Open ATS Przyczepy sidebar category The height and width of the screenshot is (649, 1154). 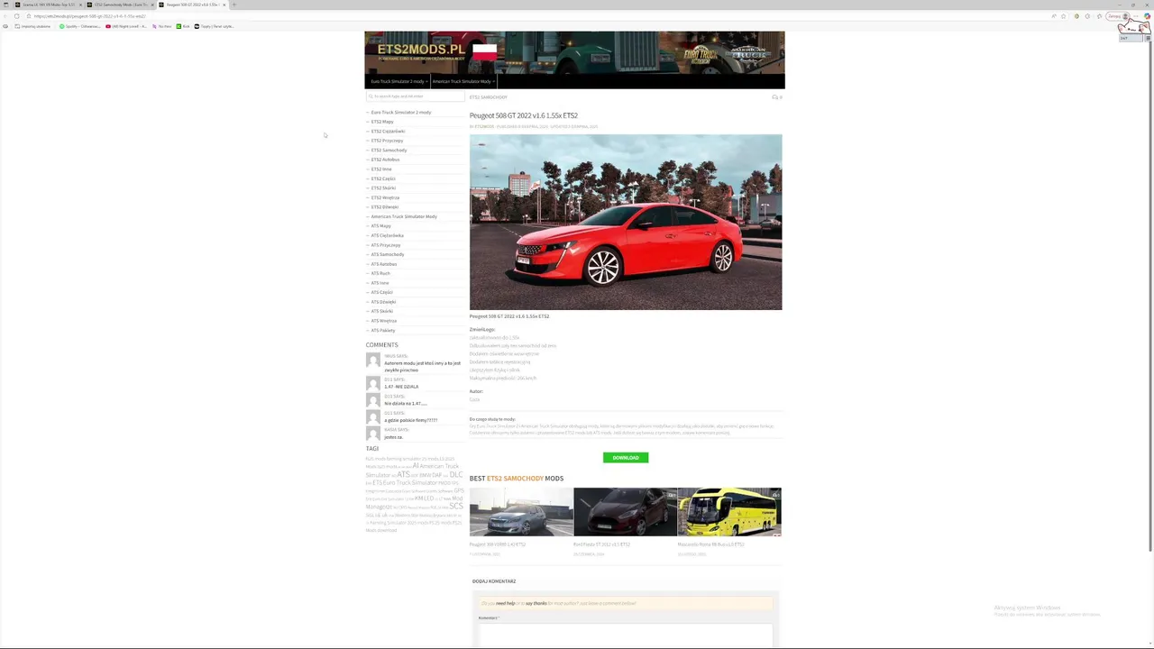point(386,245)
